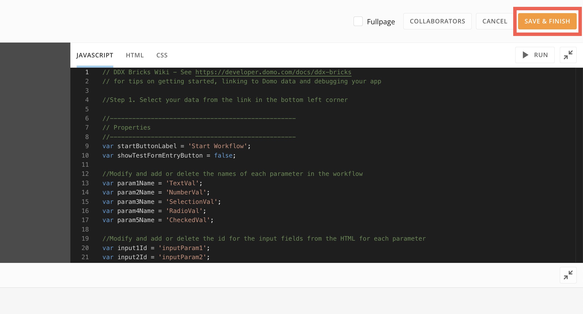Click the 'TextVal' string on param1Name line
Screen dimensions: 583x314
pos(183,183)
